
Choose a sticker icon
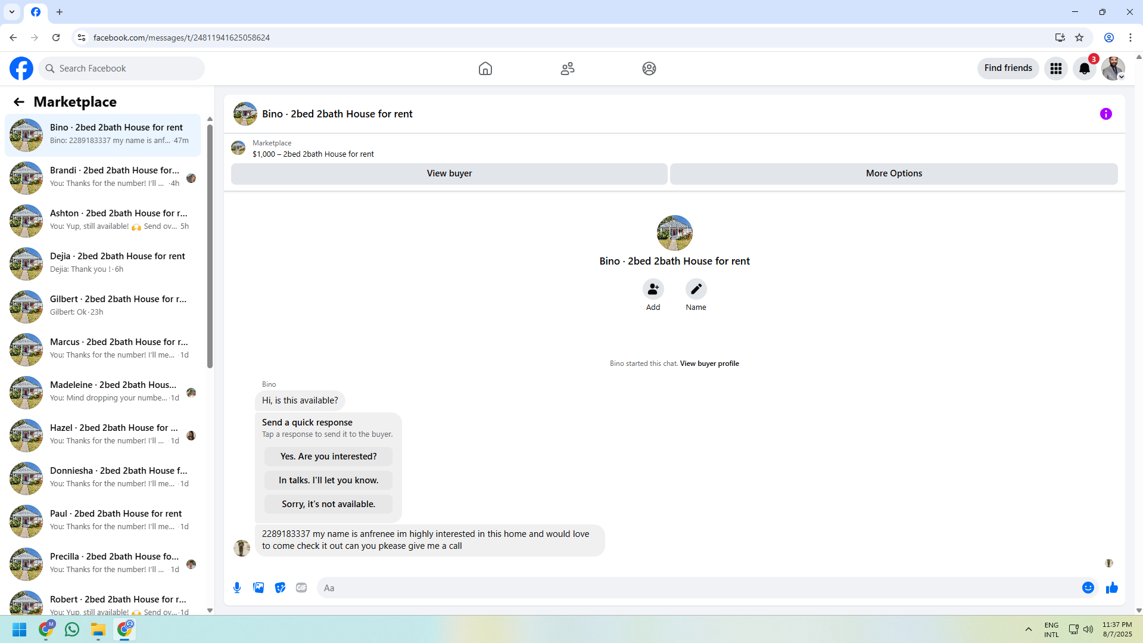[280, 588]
